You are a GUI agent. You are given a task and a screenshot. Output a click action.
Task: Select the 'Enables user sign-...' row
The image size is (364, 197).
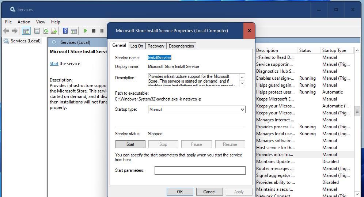pos(304,78)
